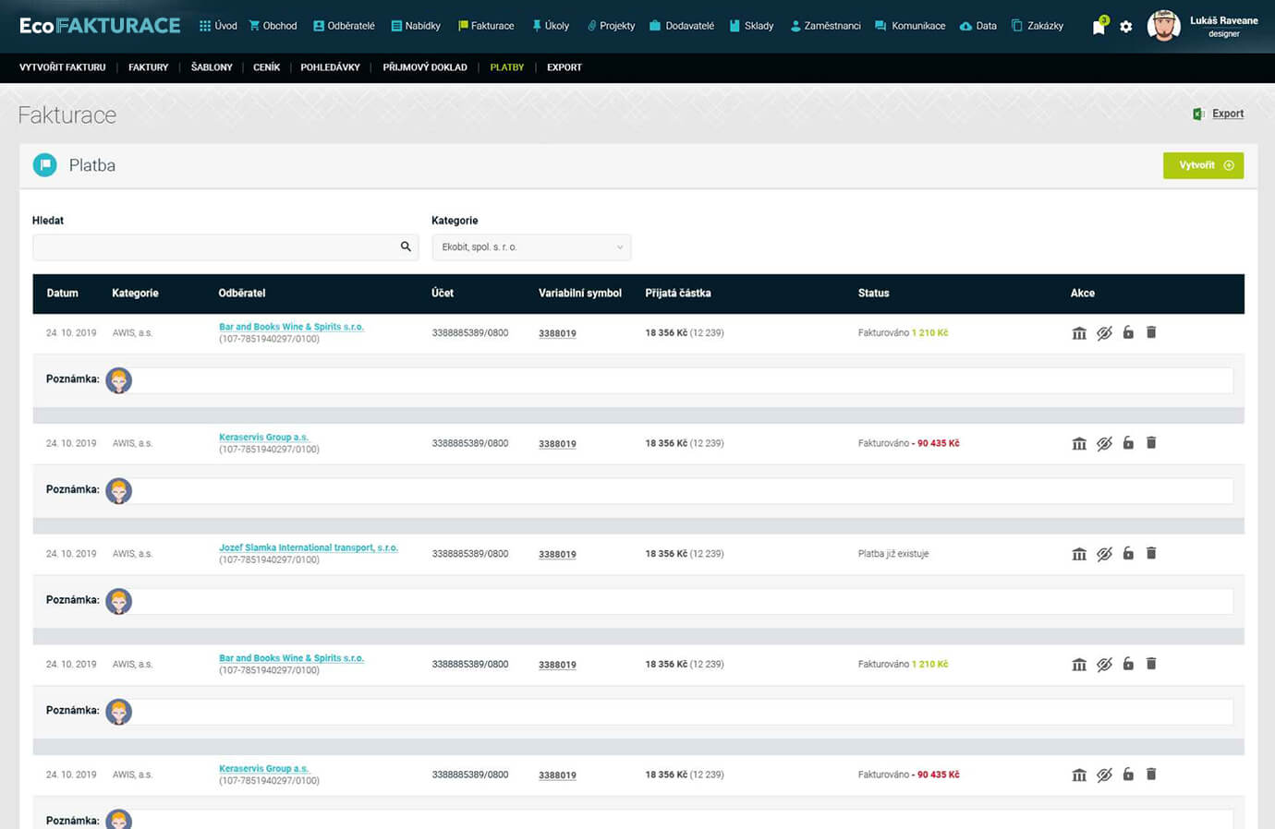Open the Kategorie dropdown
Screen dimensions: 1275x829
pyautogui.click(x=531, y=247)
